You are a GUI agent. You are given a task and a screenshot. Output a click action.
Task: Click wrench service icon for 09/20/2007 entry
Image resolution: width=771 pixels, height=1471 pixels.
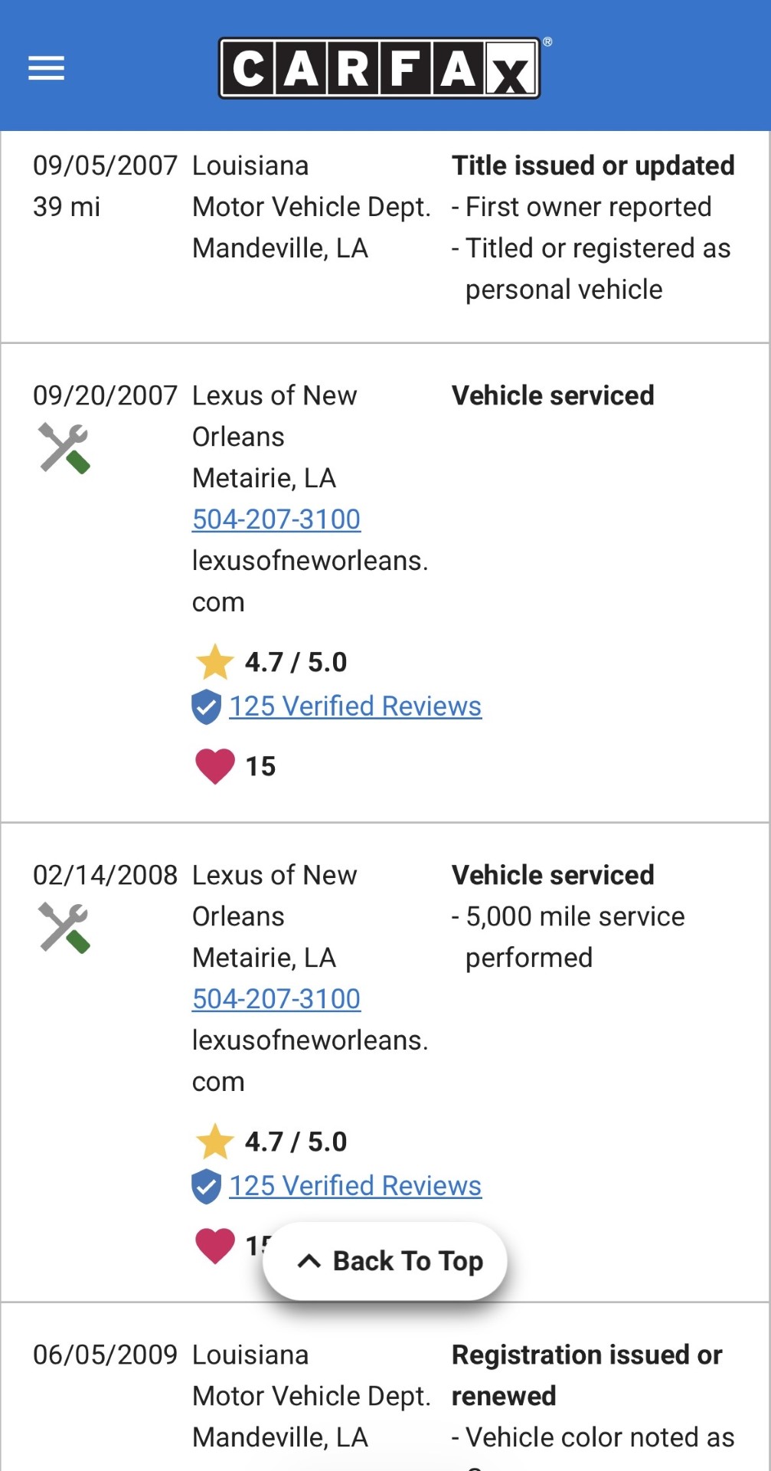[x=64, y=448]
